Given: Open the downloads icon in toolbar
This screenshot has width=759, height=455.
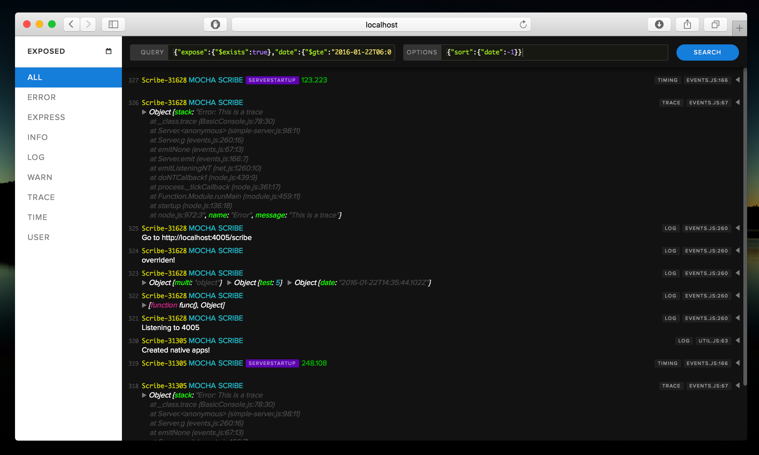Looking at the screenshot, I should [659, 24].
